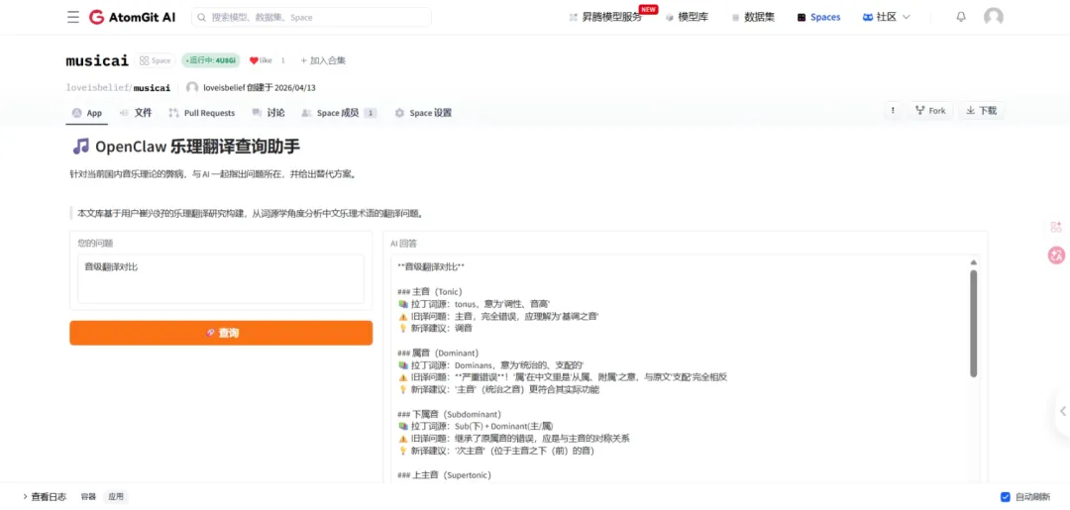
Task: Click the search models input field
Action: pos(311,17)
